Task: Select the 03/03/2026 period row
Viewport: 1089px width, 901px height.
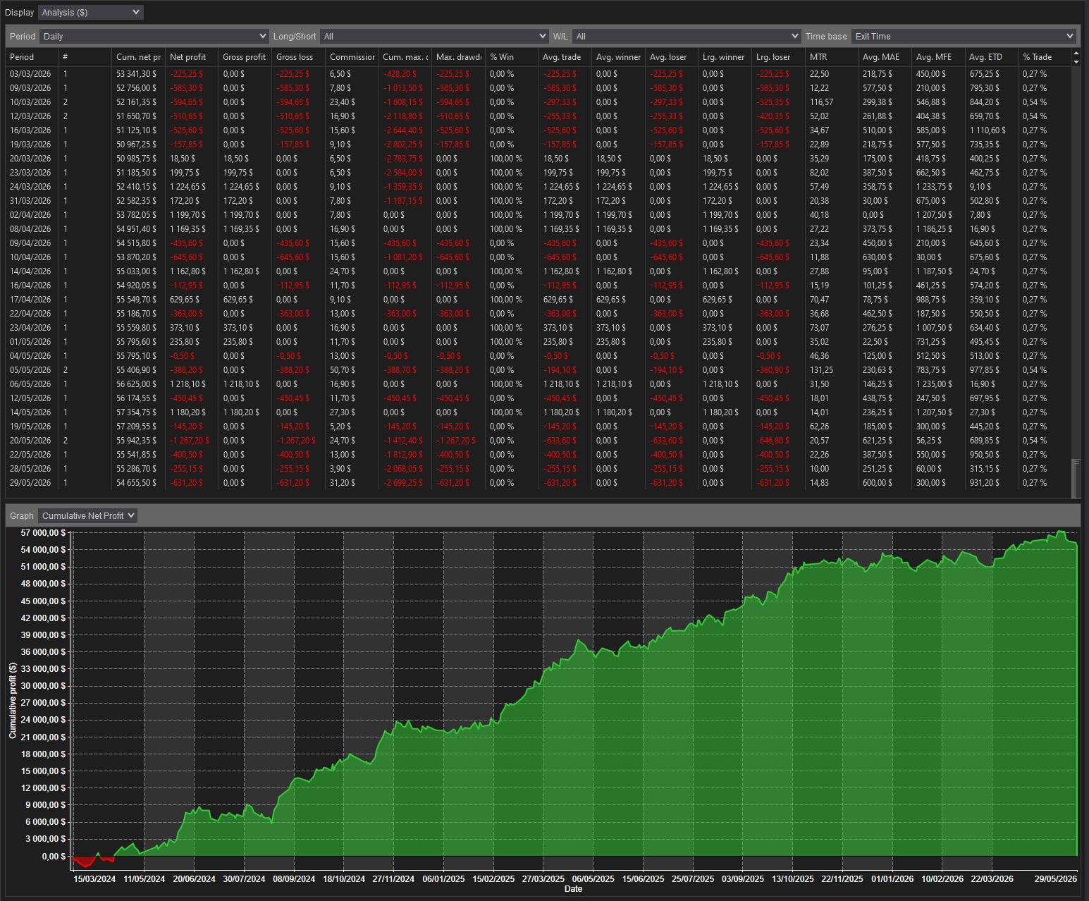Action: point(539,74)
